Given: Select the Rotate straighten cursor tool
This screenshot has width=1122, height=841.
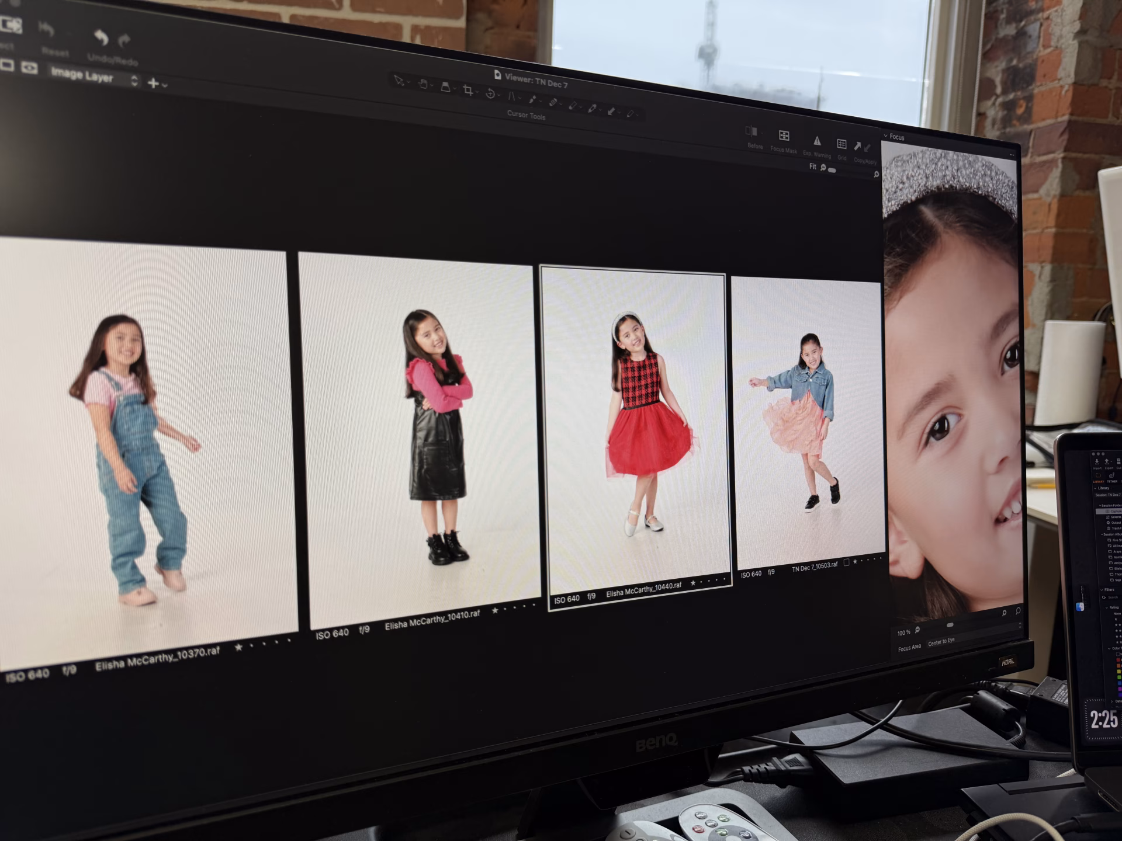Looking at the screenshot, I should (490, 93).
